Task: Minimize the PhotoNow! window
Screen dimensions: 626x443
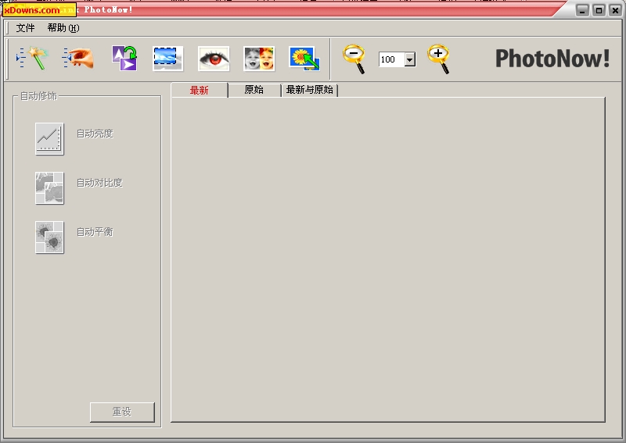Action: [x=582, y=10]
